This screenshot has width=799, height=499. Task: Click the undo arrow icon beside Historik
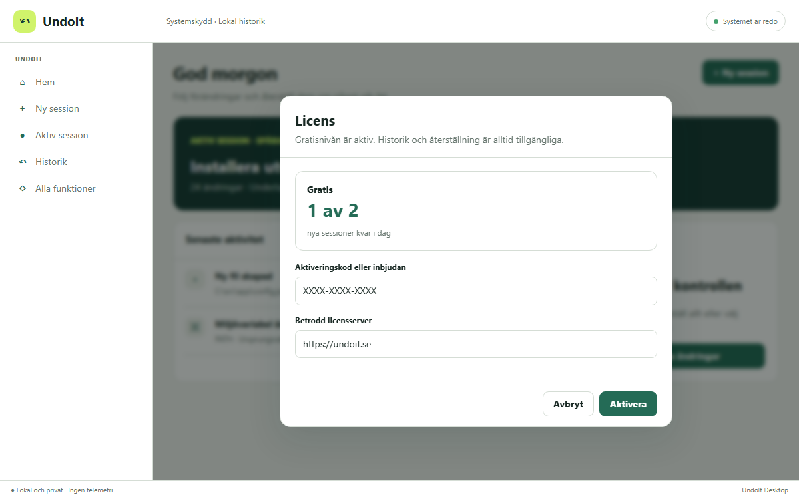23,162
